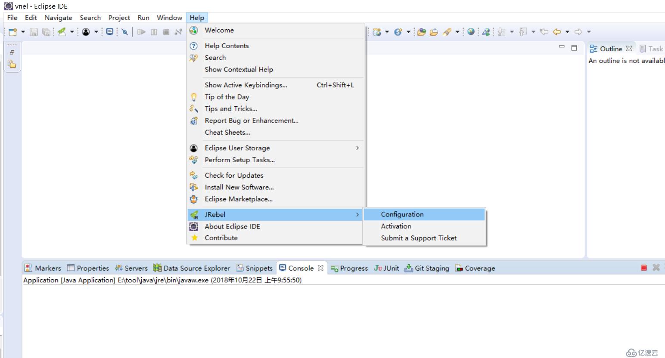Click the green JRebel rocket toolbar icon

[x=62, y=32]
